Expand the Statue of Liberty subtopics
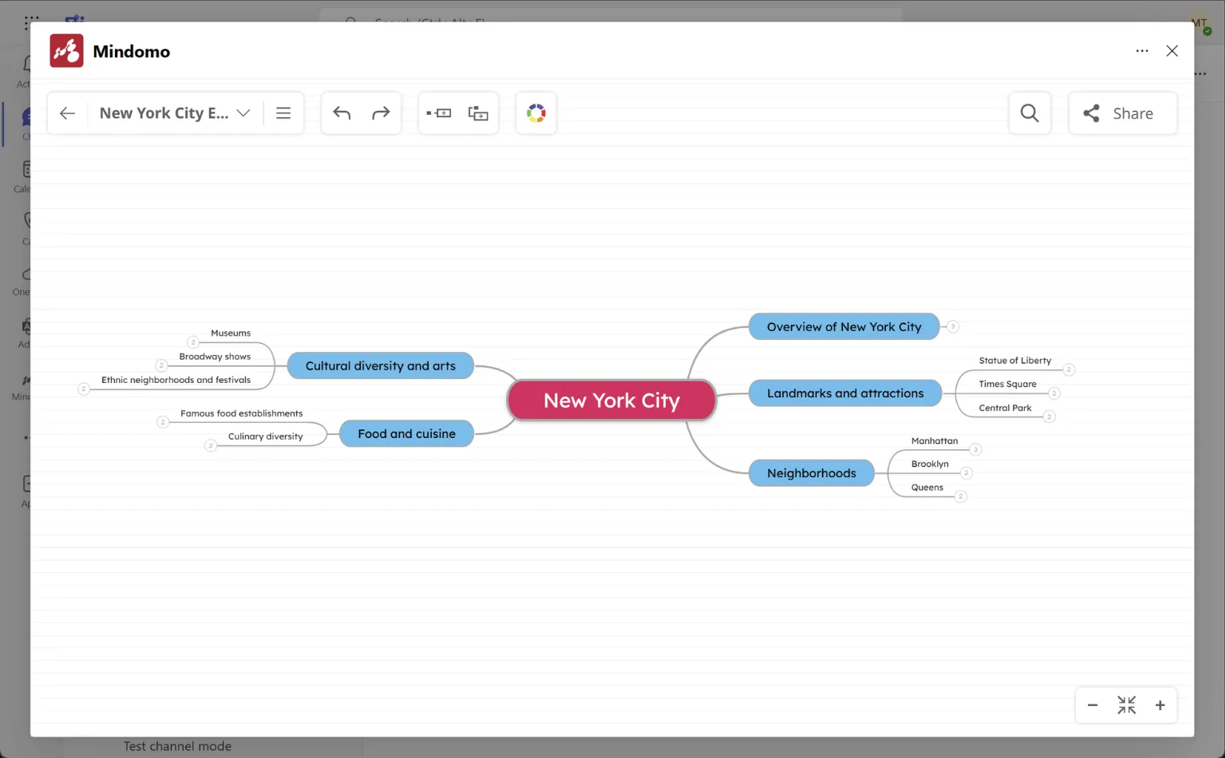 (x=1069, y=369)
